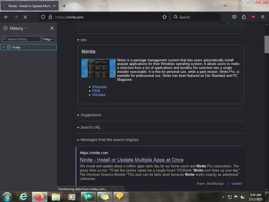Viewport: 269px width, 202px height.
Task: Open a new tab with plus button
Action: [64, 6]
